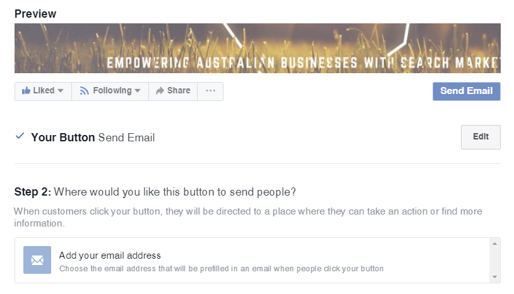Expand the Liked dropdown arrow

[61, 91]
